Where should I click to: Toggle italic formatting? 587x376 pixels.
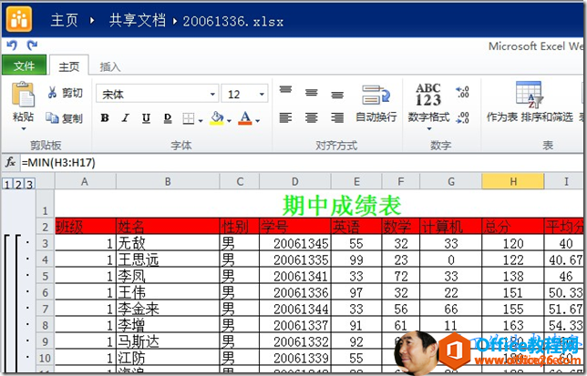(x=126, y=118)
